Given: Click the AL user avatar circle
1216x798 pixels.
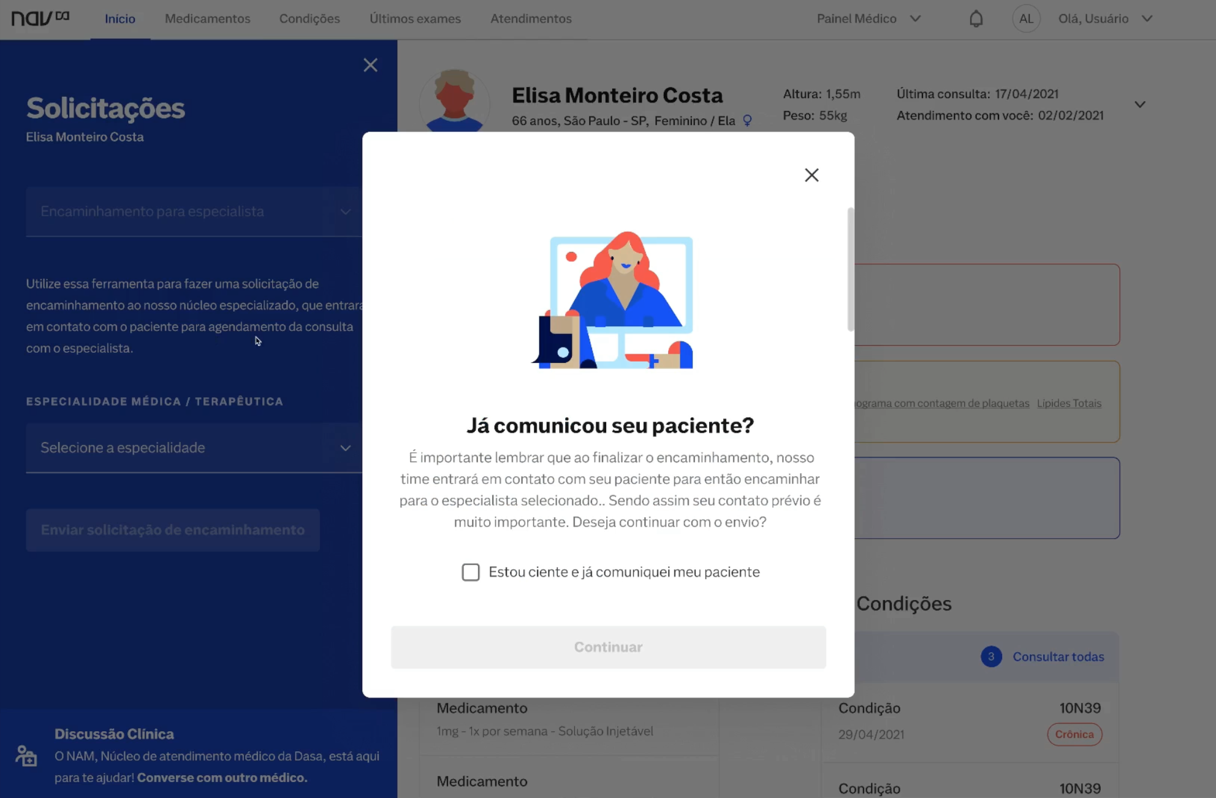Looking at the screenshot, I should point(1026,18).
